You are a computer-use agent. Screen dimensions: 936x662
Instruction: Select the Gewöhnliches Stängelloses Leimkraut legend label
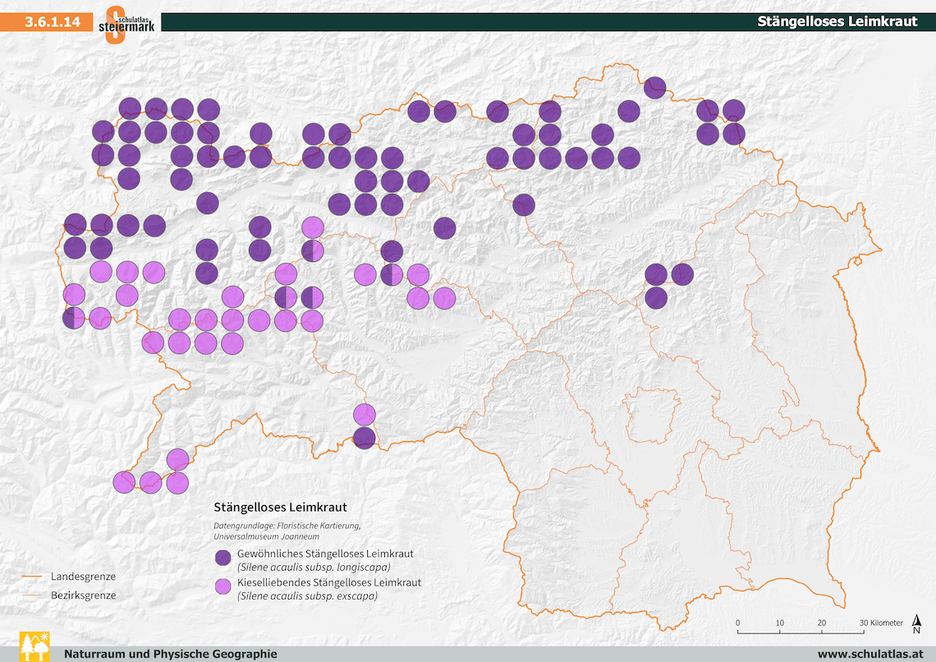(x=324, y=553)
